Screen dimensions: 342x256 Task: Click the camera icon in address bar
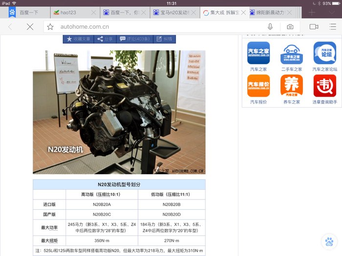point(290,26)
